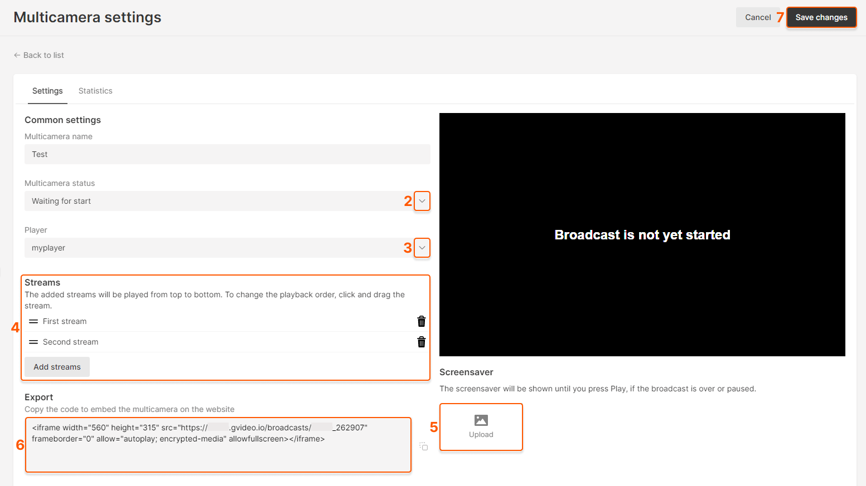Save changes to multicamera settings
This screenshot has height=486, width=866.
point(821,17)
